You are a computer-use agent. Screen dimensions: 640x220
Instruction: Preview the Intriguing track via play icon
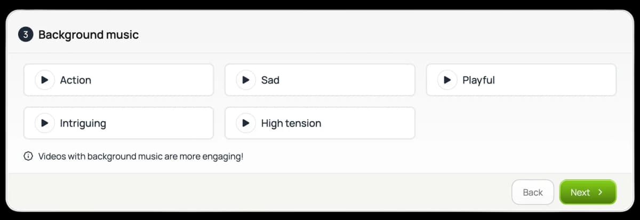point(45,123)
